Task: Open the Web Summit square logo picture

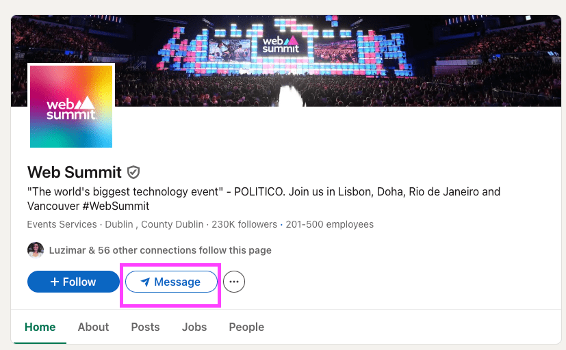Action: point(71,107)
